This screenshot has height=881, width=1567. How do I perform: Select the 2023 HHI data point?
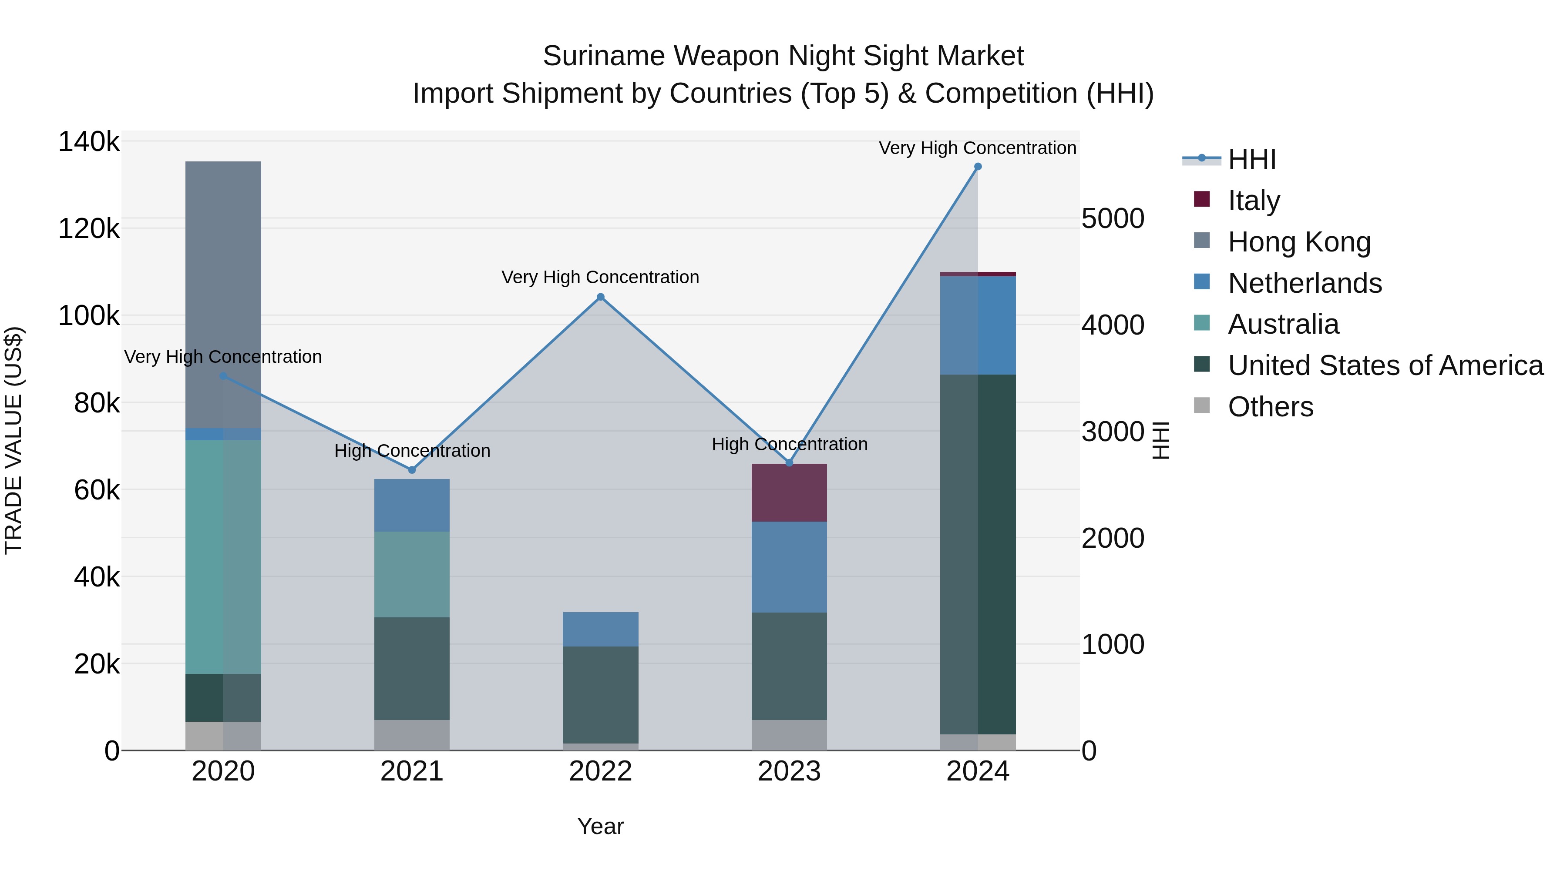[790, 463]
